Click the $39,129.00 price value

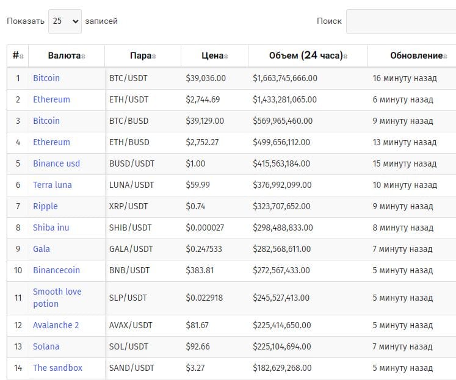(205, 121)
